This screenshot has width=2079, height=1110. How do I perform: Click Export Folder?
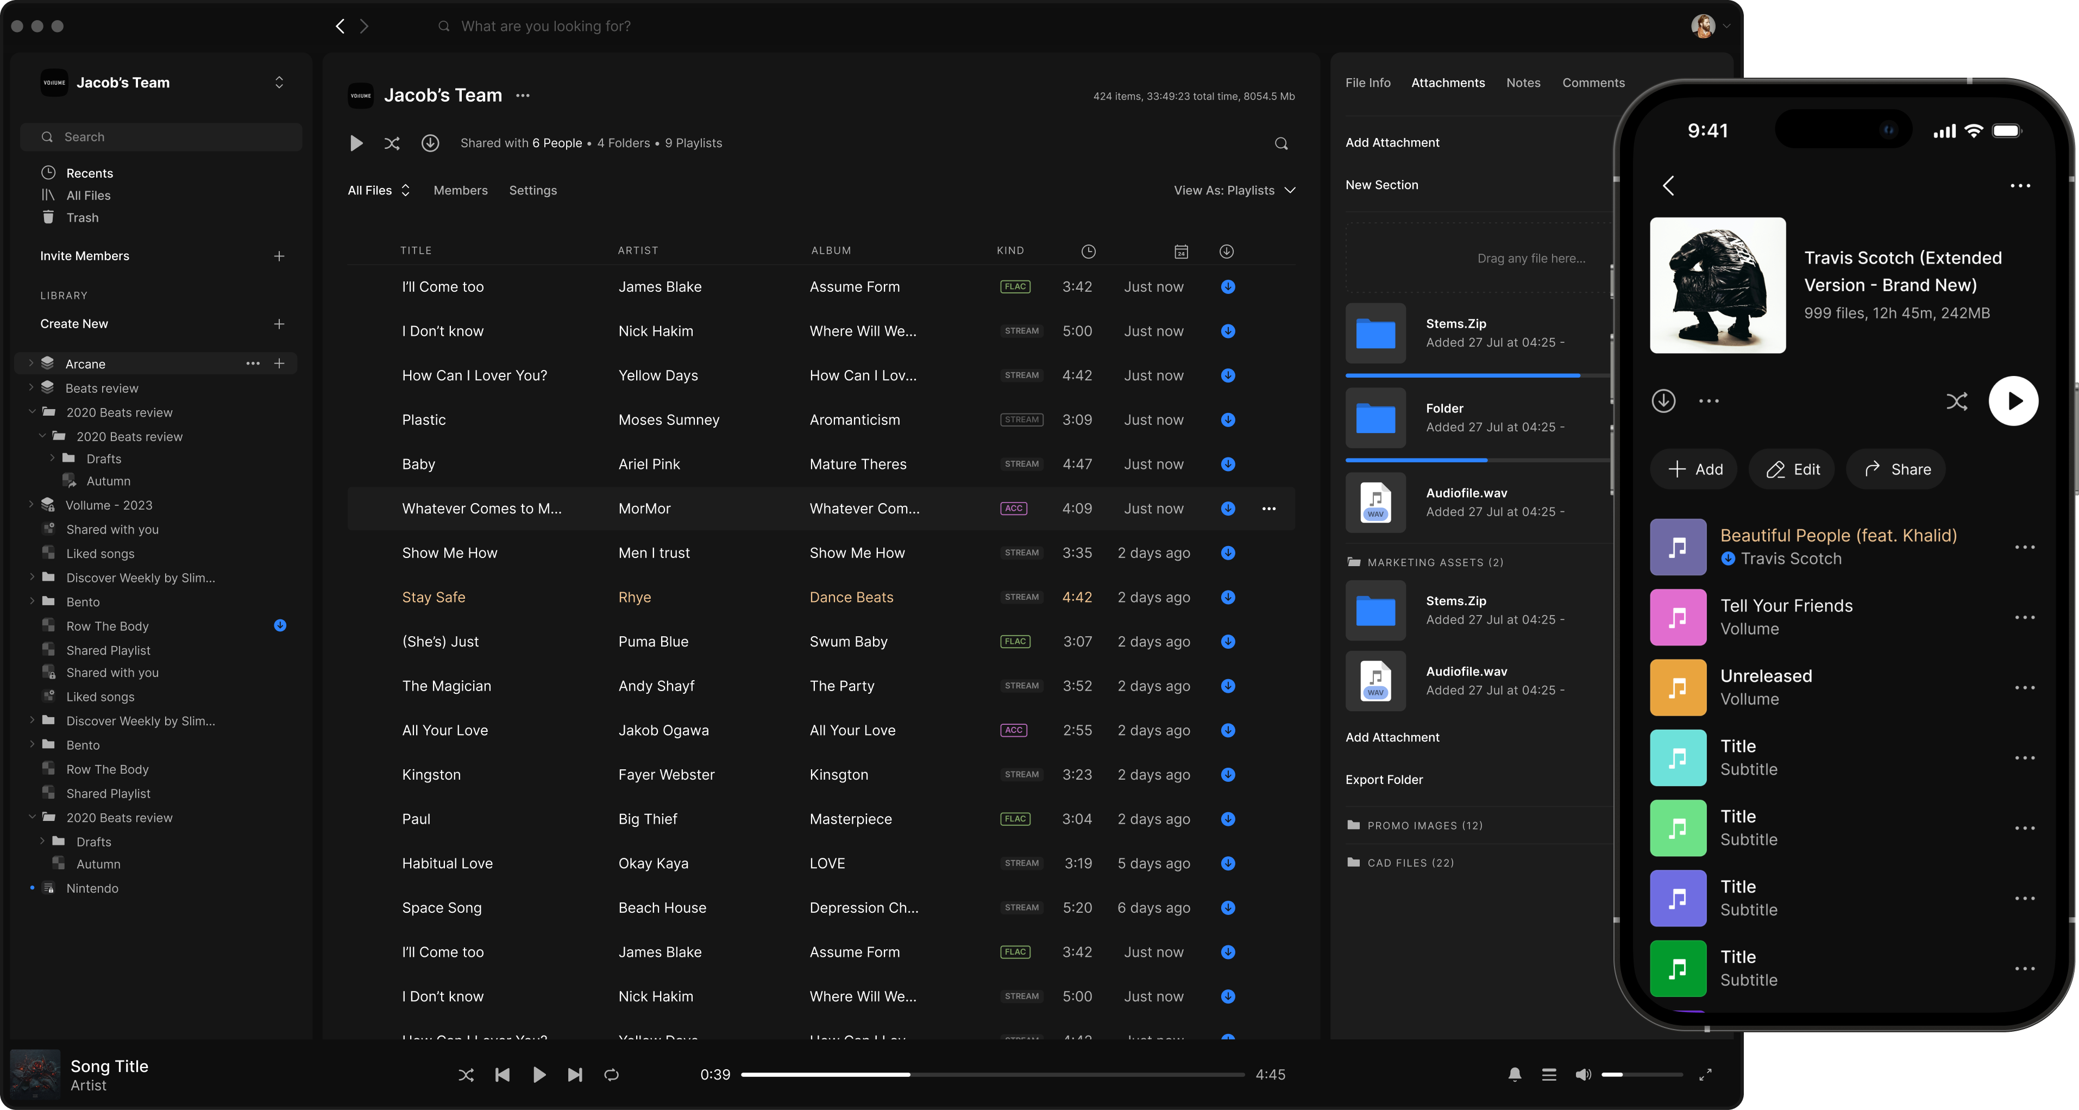pyautogui.click(x=1383, y=780)
